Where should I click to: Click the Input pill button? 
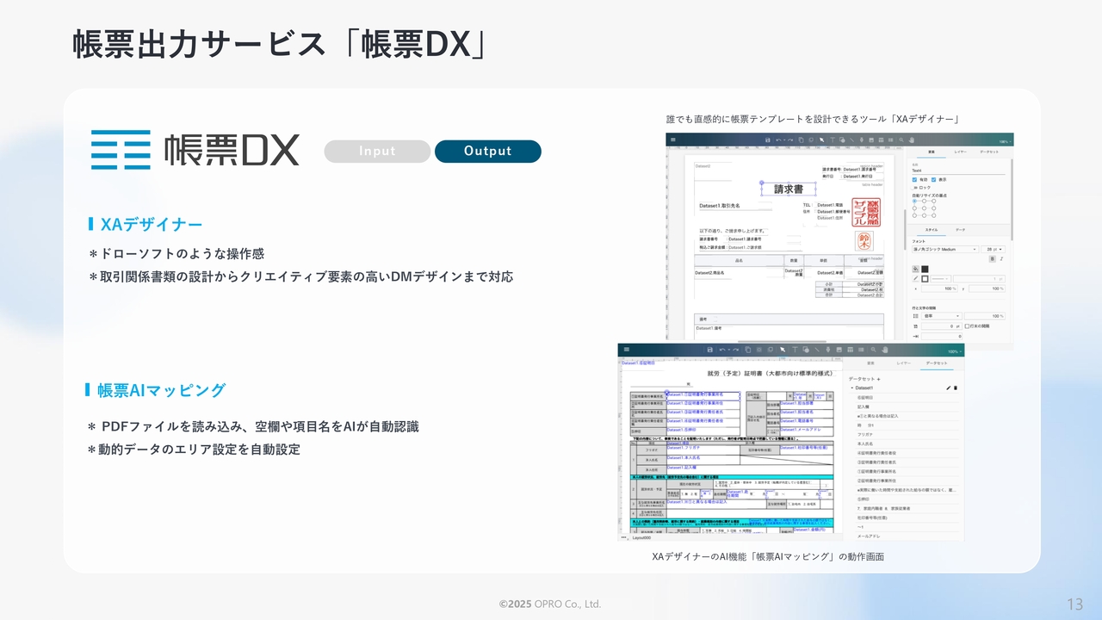point(377,152)
